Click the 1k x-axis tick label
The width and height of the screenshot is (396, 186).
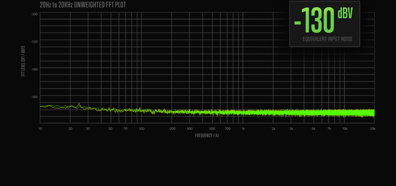click(x=243, y=129)
